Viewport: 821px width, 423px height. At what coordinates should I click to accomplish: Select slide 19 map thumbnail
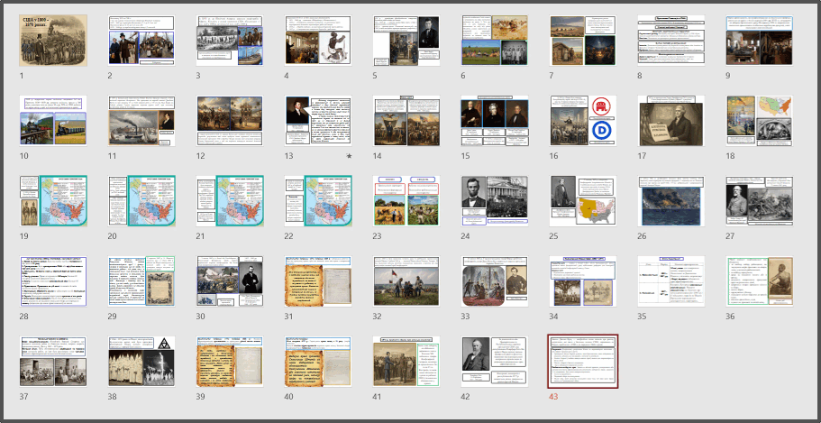pos(53,201)
